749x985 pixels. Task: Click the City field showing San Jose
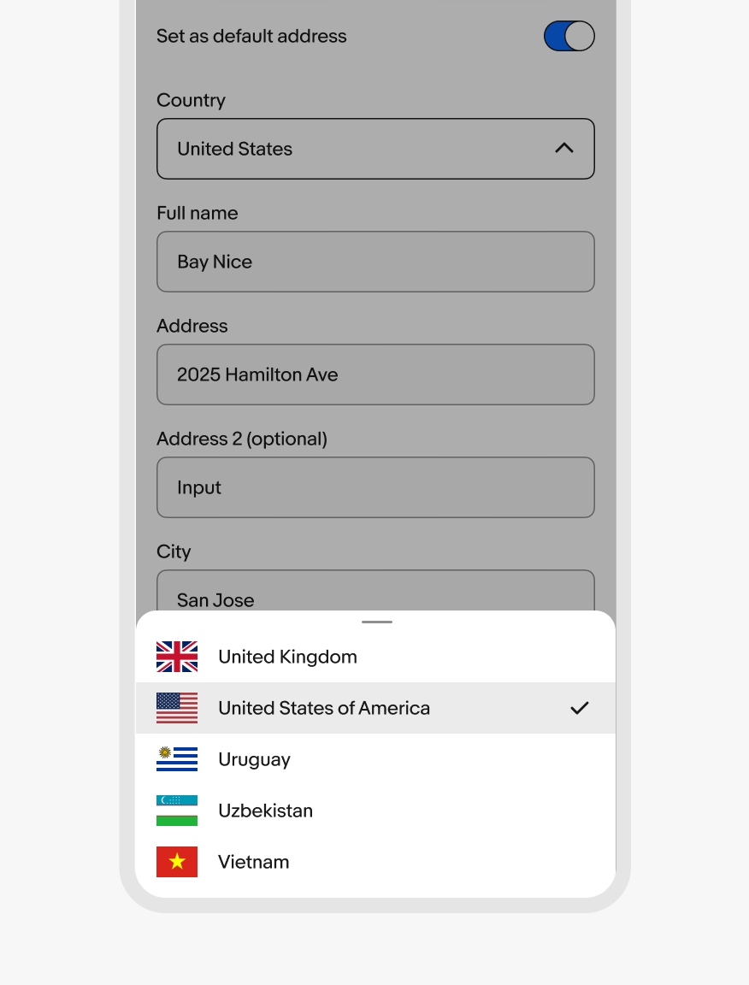pos(375,595)
